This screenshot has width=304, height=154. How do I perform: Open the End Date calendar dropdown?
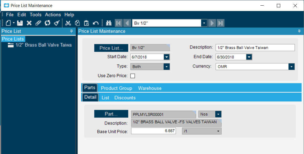[249, 57]
